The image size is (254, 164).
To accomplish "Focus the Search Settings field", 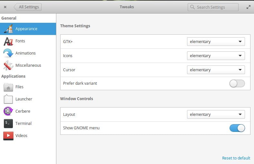I will [213, 7].
